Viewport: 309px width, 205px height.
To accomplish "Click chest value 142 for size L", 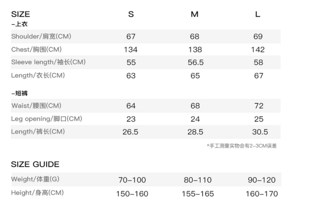I will pos(258,50).
